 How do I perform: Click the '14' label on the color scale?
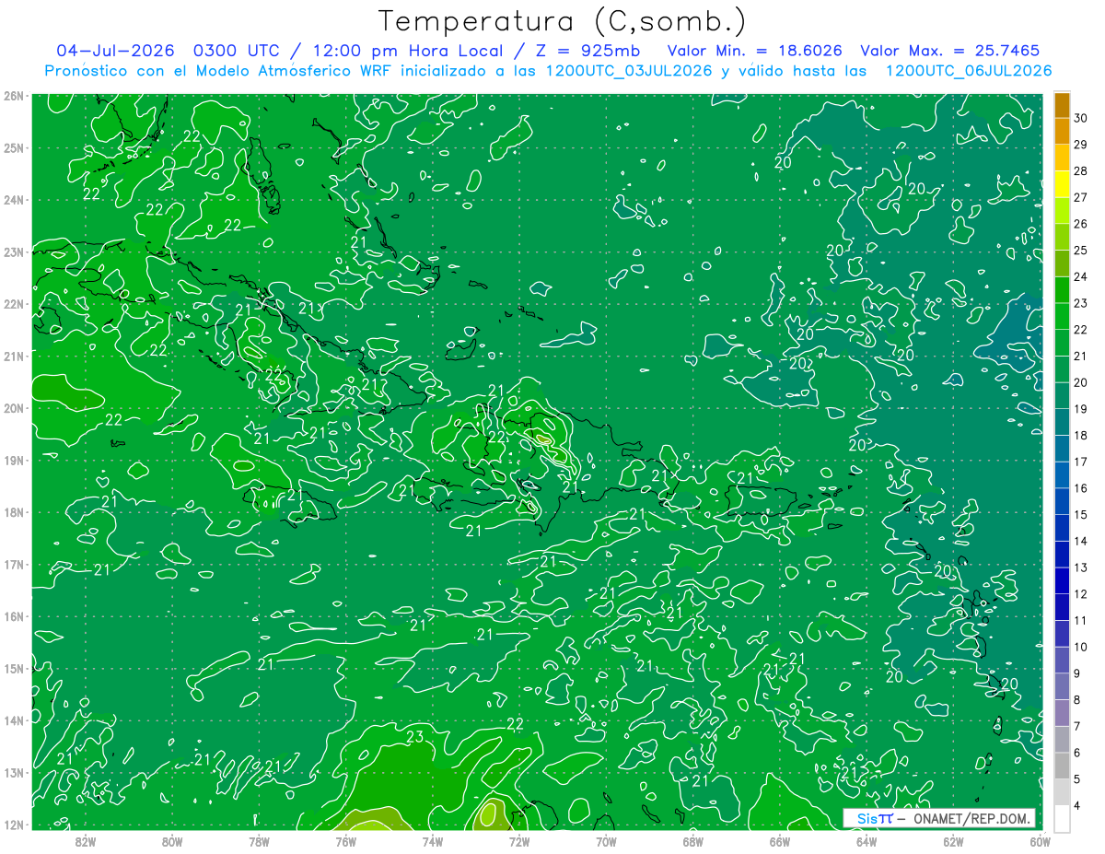pyautogui.click(x=1080, y=541)
